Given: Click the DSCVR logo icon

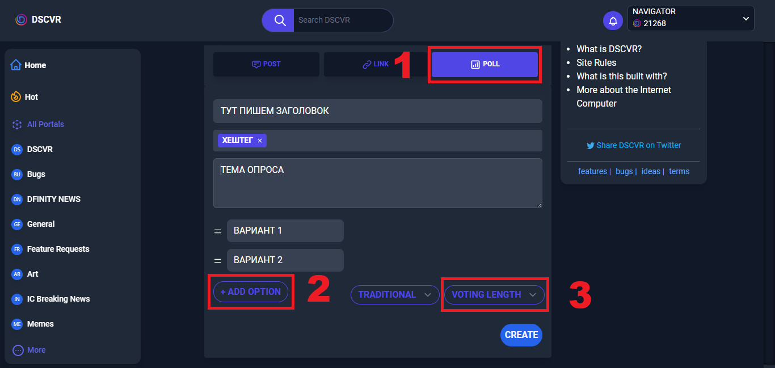Looking at the screenshot, I should pyautogui.click(x=21, y=20).
